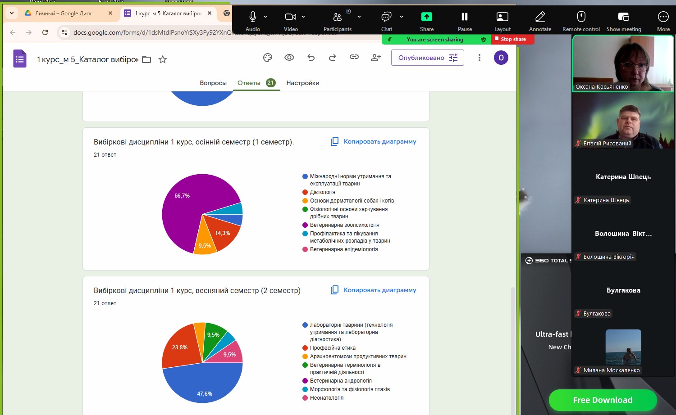Screen dimensions: 676x415
Task: Click Stop share button
Action: 513,39
